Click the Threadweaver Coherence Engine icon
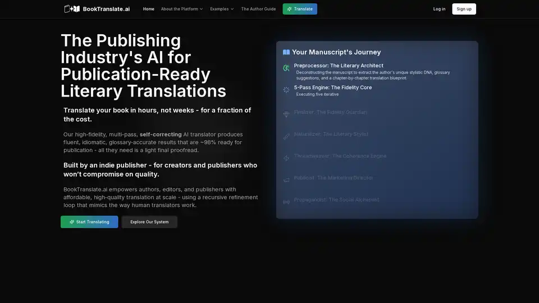The image size is (539, 303). click(x=286, y=158)
